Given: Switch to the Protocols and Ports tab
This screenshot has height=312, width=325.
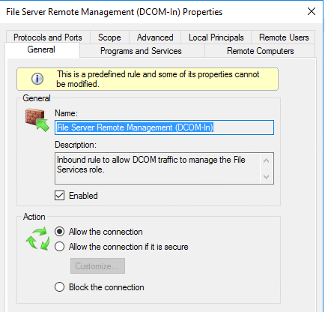Looking at the screenshot, I should (48, 37).
